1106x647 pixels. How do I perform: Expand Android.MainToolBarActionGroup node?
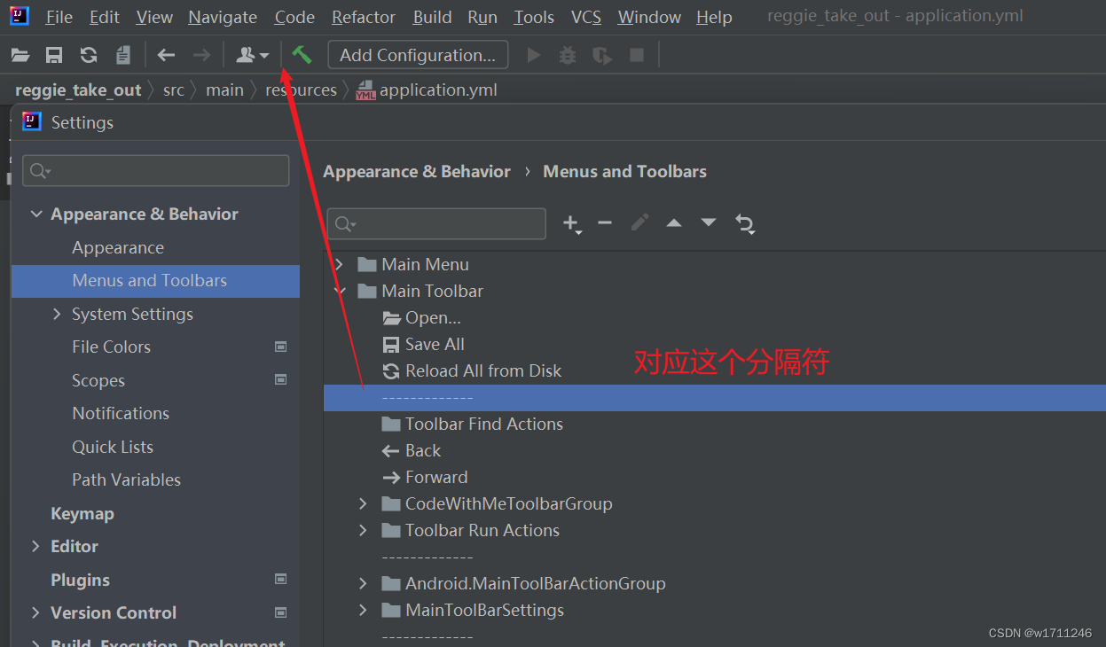tap(363, 583)
